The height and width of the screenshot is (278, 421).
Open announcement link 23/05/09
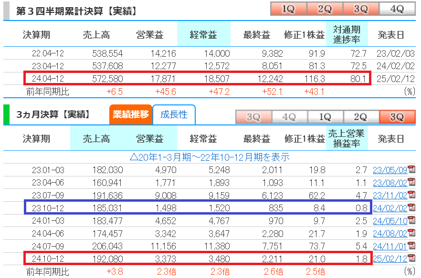[390, 170]
